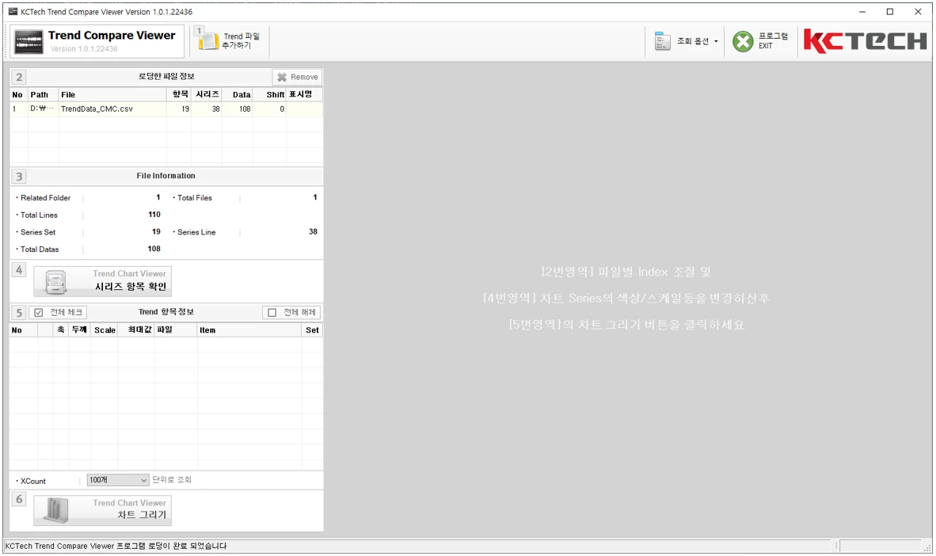This screenshot has width=936, height=556.
Task: Click the Trend 파일 추가하기 button
Action: pos(230,40)
